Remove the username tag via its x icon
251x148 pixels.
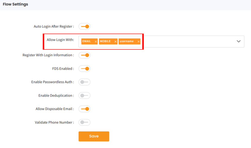coord(138,41)
